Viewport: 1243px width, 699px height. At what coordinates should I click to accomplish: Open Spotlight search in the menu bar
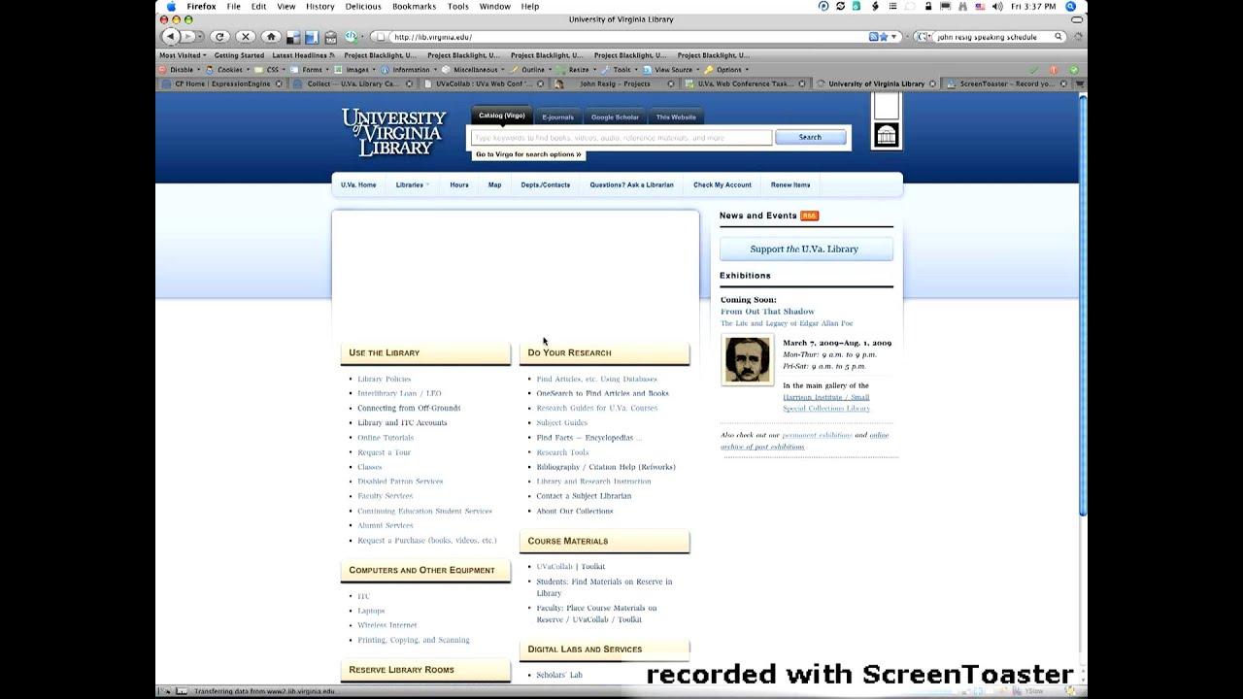pyautogui.click(x=1072, y=6)
